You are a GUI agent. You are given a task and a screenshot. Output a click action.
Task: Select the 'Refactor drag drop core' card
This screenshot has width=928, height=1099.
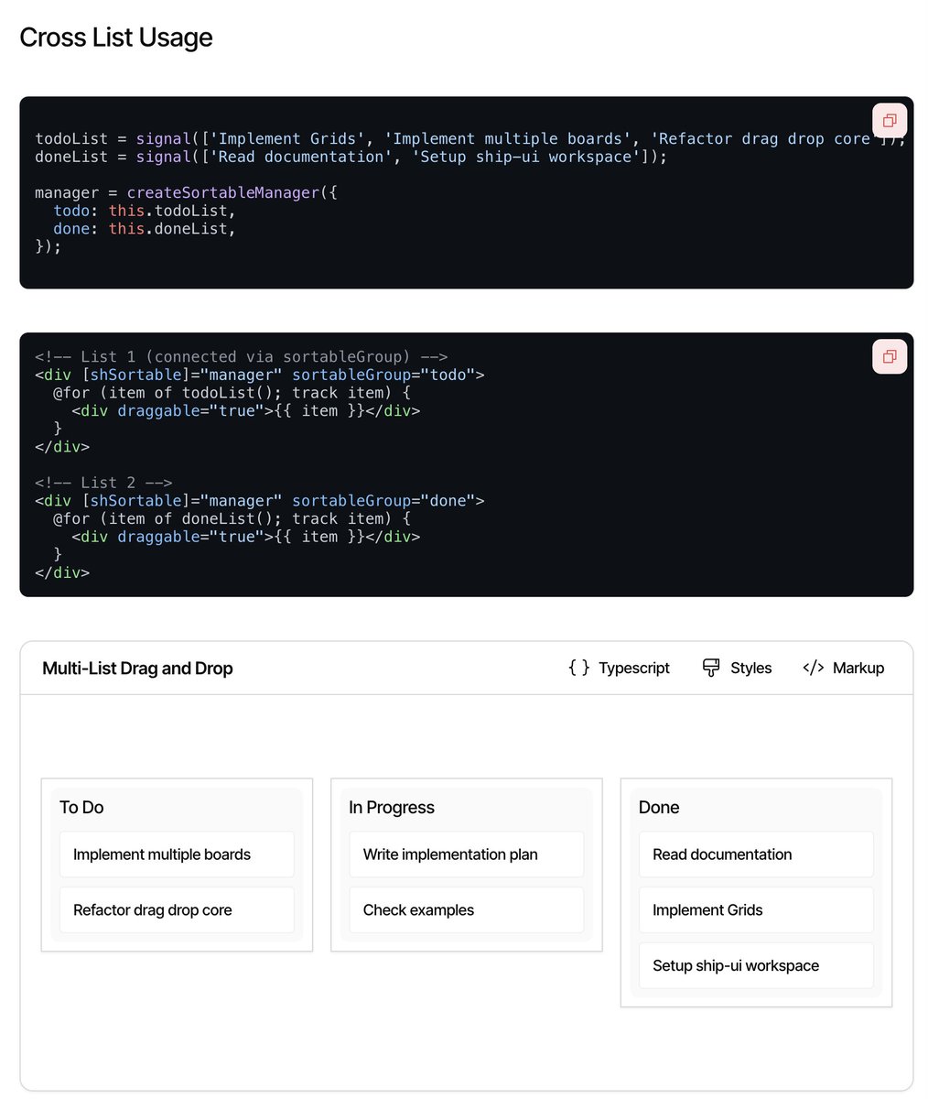(177, 910)
